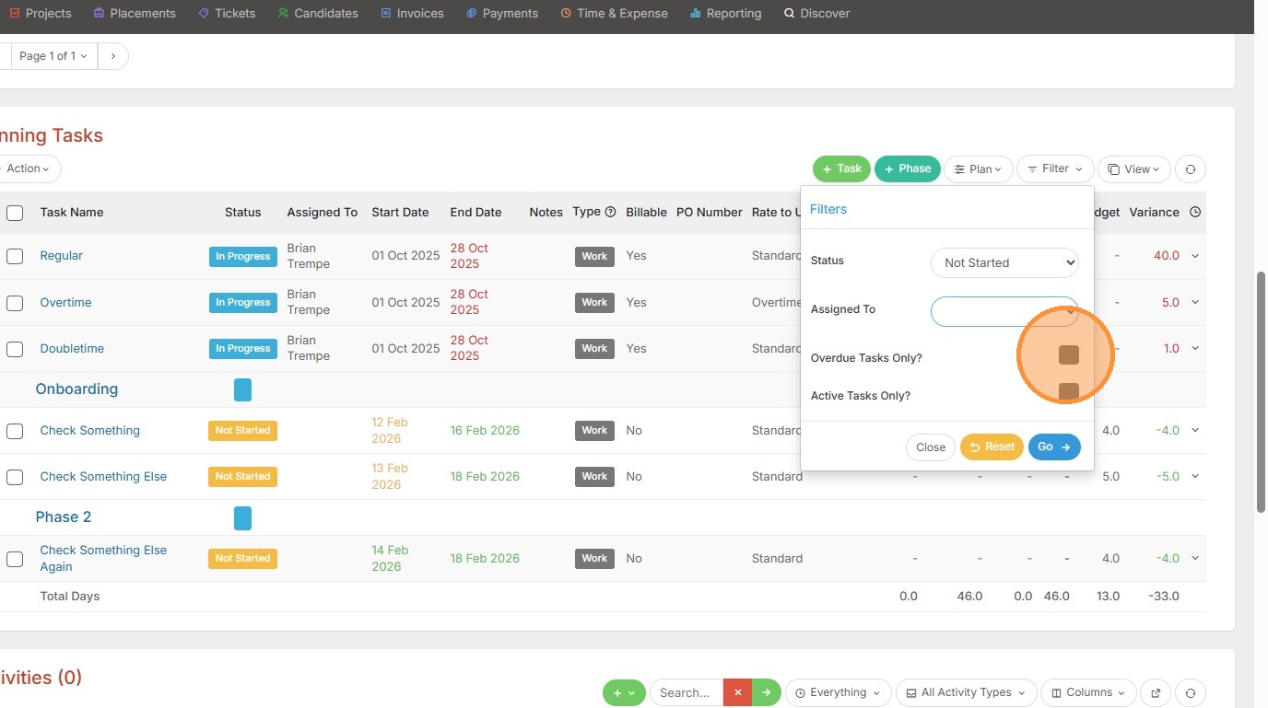1268x708 pixels.
Task: Open the Plan dropdown
Action: point(979,169)
